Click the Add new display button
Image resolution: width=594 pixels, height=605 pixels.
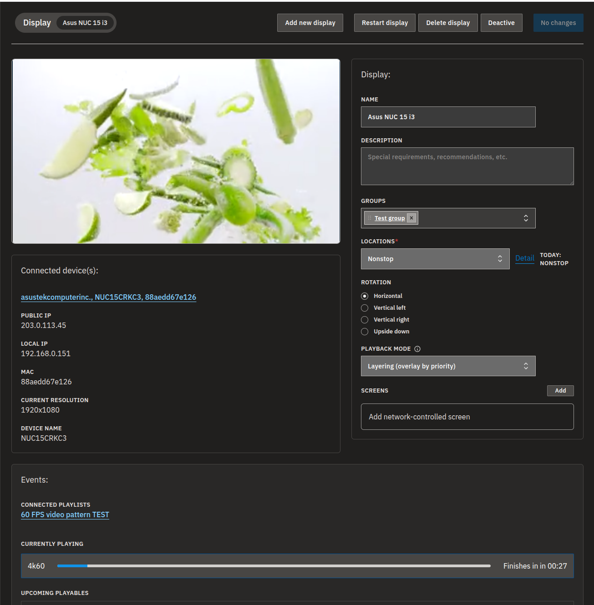pyautogui.click(x=310, y=23)
